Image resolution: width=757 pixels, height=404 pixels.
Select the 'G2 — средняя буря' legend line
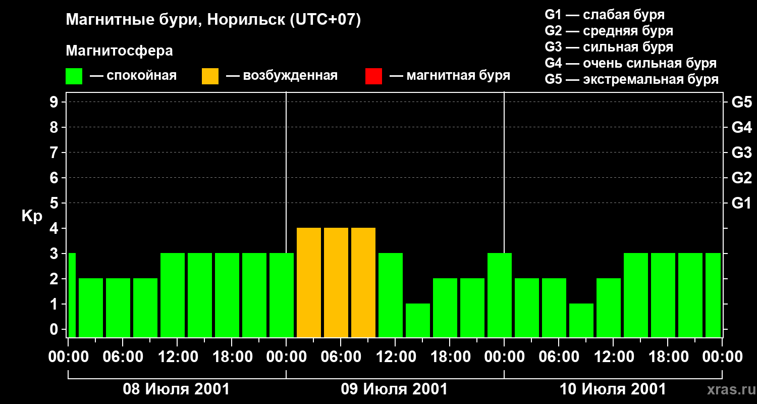[609, 31]
